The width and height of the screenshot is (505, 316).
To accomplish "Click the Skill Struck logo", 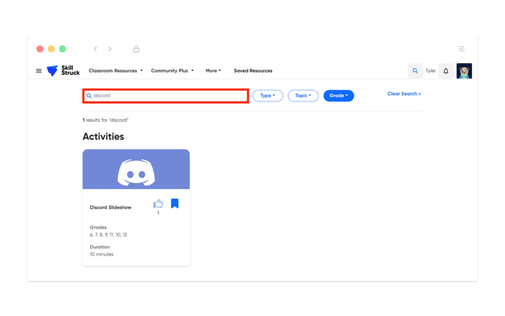I will (63, 71).
